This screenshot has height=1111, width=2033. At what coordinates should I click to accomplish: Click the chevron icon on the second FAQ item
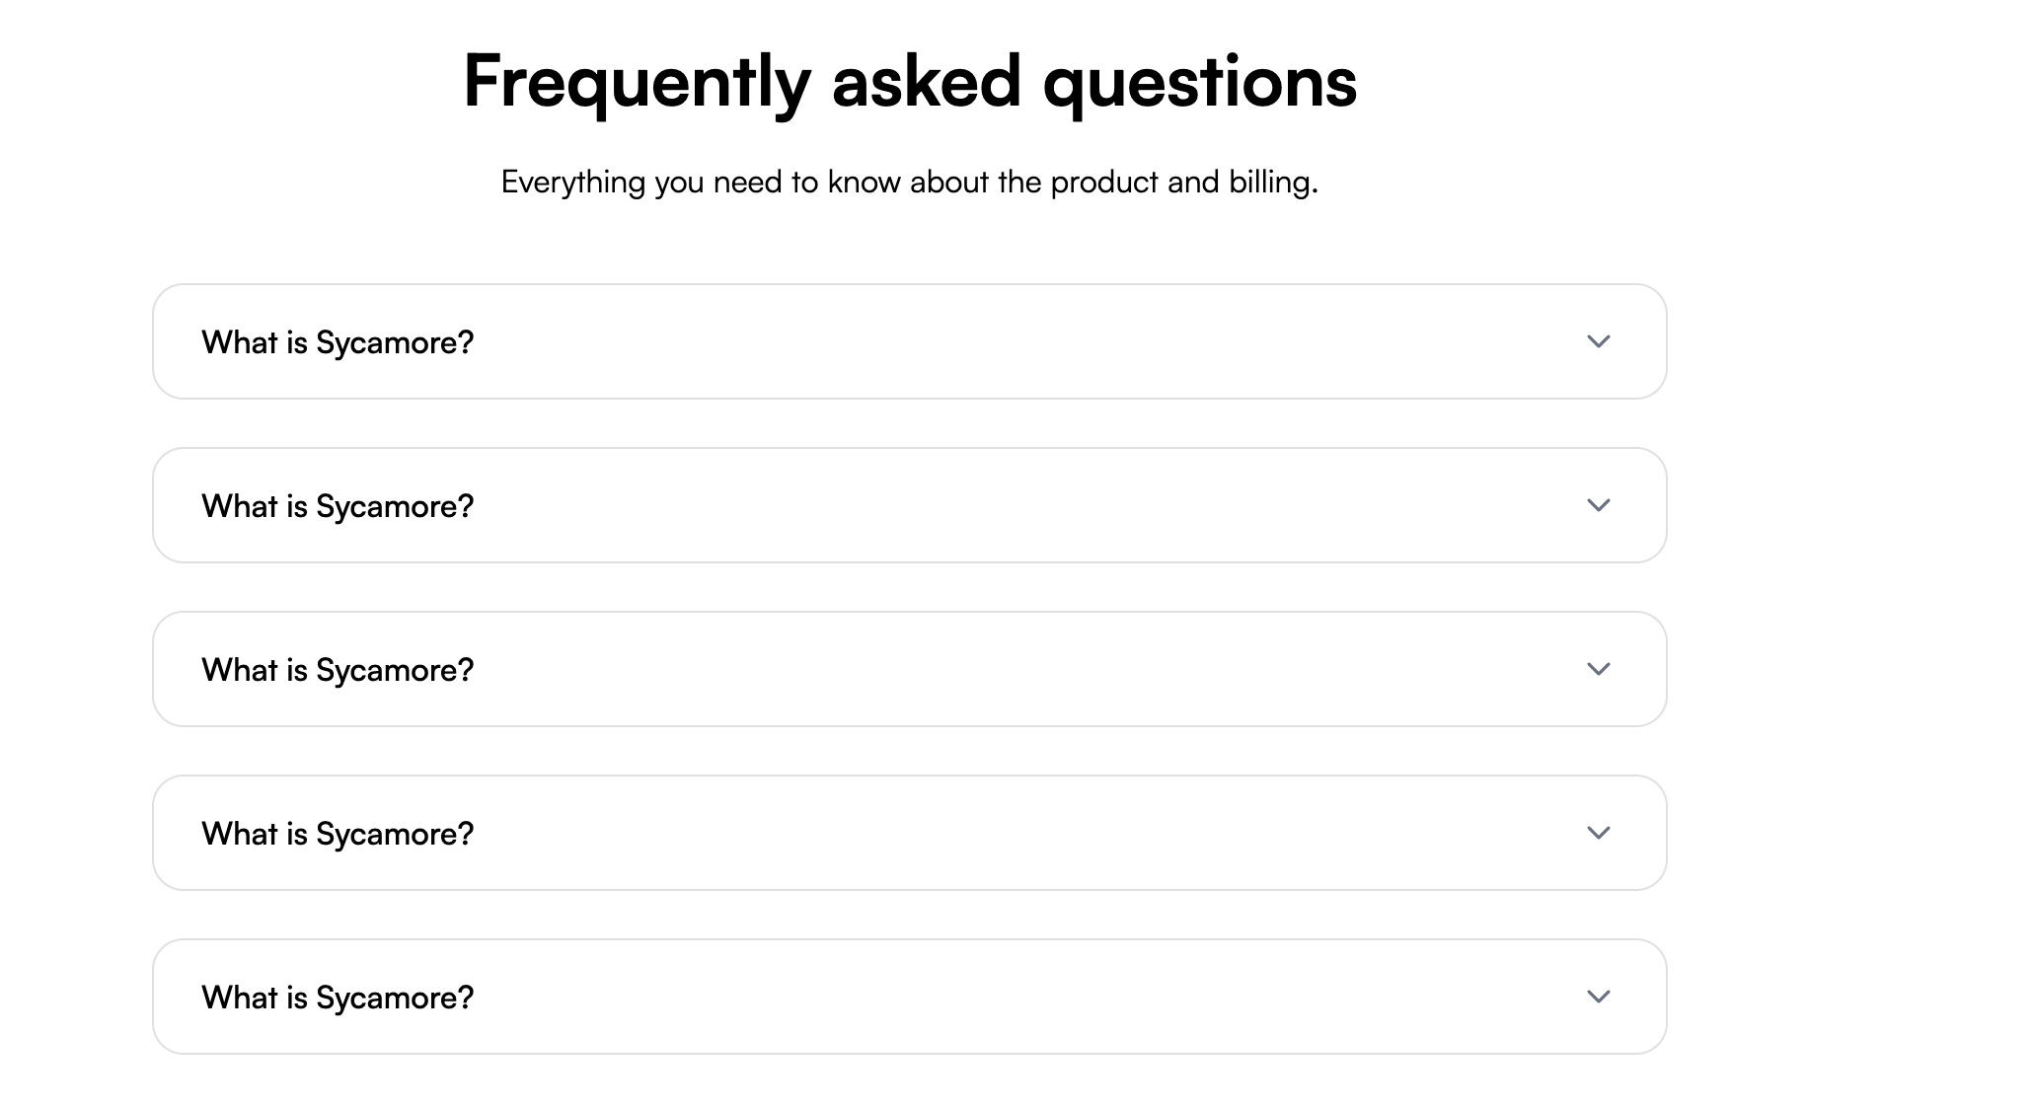tap(1598, 505)
